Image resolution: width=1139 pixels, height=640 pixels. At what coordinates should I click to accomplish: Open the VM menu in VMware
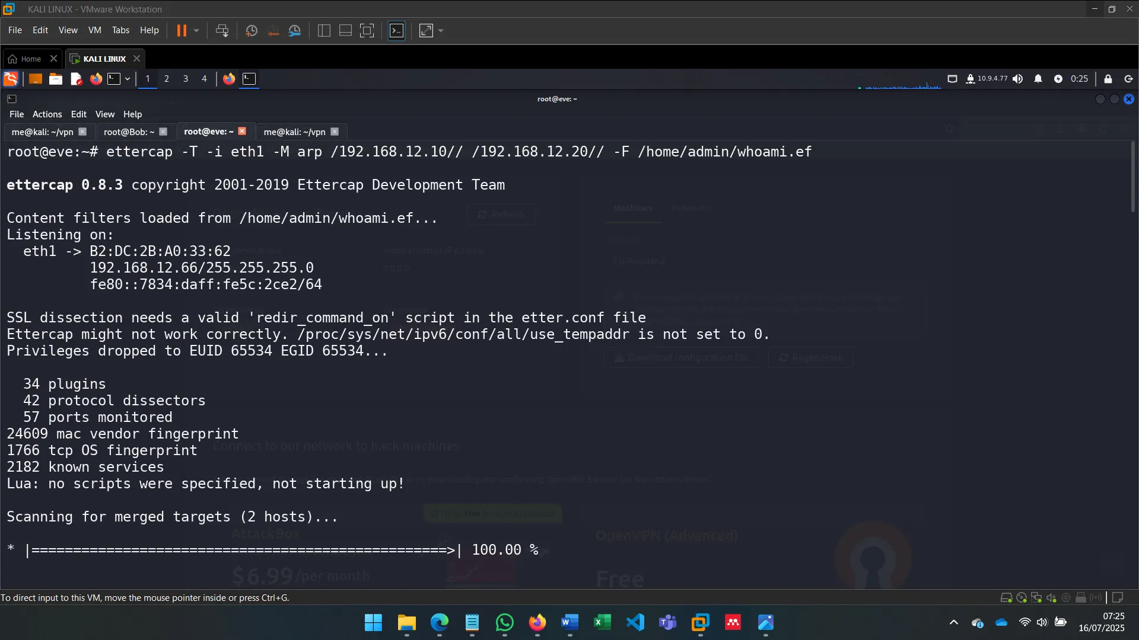[94, 30]
